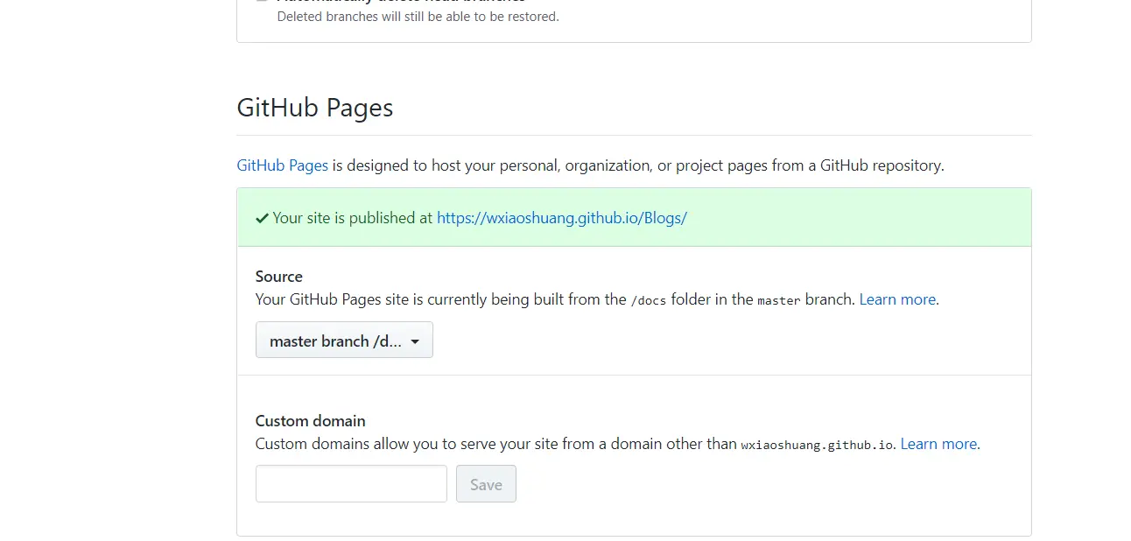
Task: Click 'Your site is published at' text
Action: click(x=353, y=218)
